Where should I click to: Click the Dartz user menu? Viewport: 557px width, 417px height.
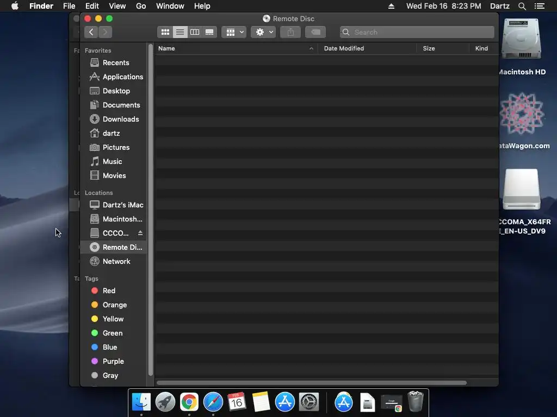pyautogui.click(x=499, y=6)
